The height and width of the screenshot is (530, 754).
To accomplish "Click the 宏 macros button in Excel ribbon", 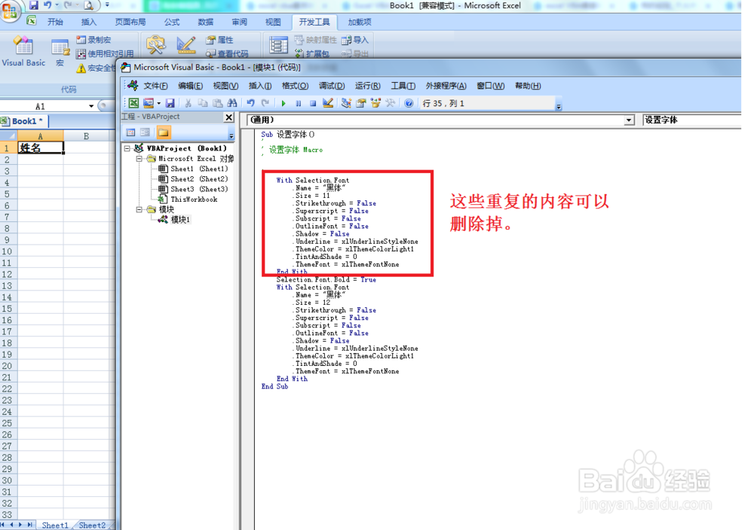I will click(x=60, y=53).
